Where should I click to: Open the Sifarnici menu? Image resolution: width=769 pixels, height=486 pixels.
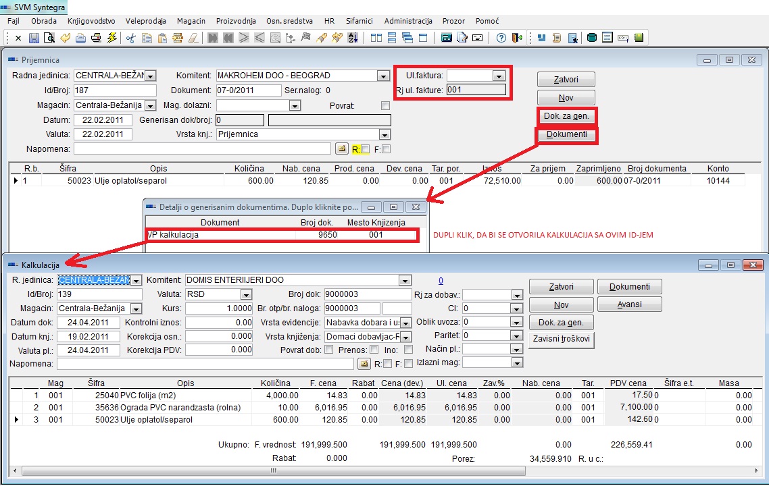[x=359, y=21]
